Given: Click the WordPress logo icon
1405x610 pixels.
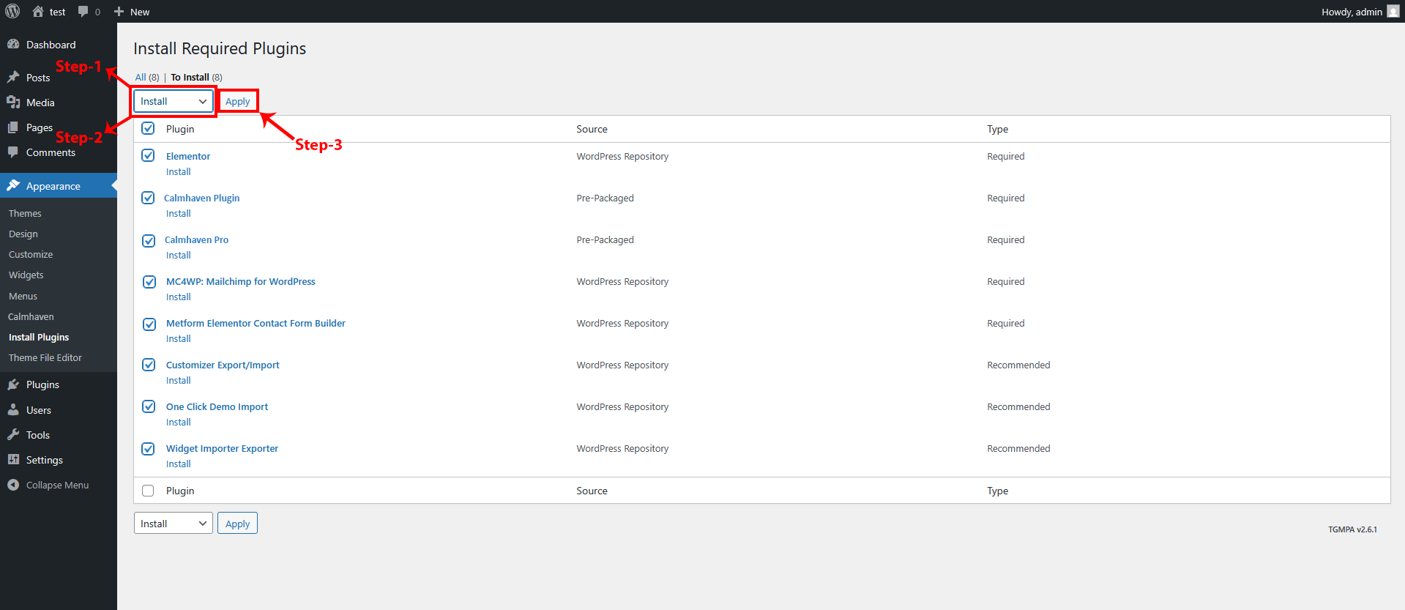Looking at the screenshot, I should point(12,12).
